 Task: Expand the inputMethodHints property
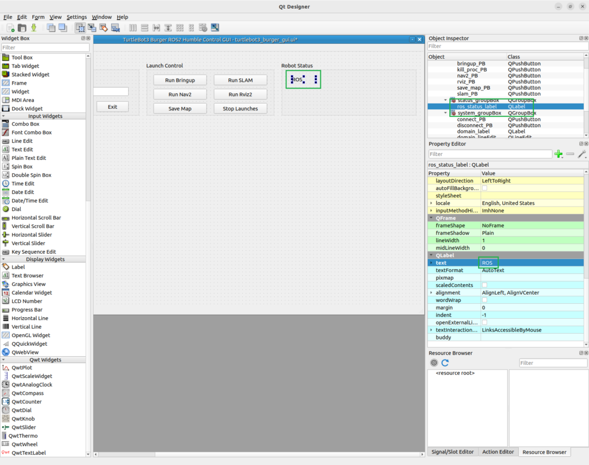pos(431,211)
